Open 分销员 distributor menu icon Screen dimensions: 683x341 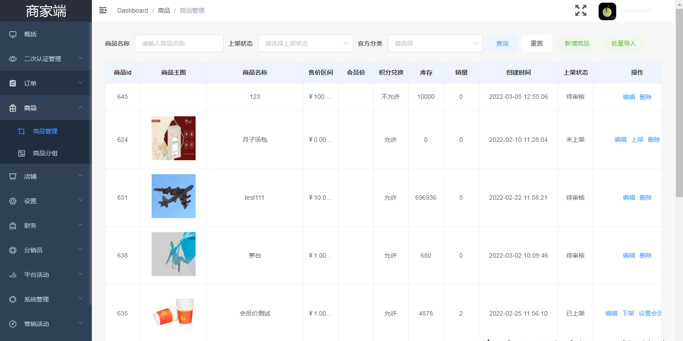click(13, 250)
